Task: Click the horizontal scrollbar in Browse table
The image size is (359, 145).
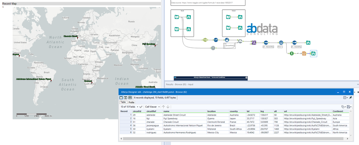Action: (x=233, y=139)
